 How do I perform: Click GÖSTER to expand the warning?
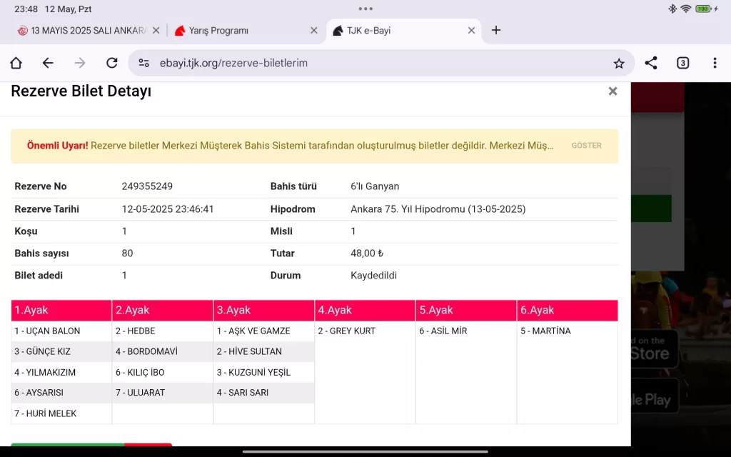586,146
